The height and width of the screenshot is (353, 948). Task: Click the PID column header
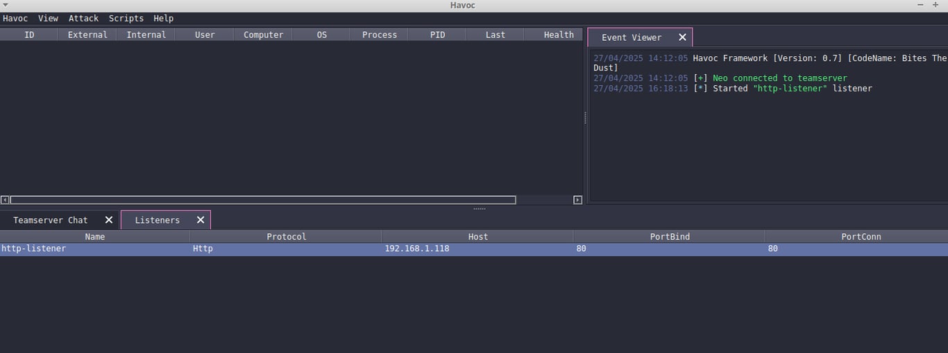[x=437, y=35]
